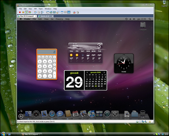Click the calculator C clear key
This screenshot has width=169, height=136.
pos(50,76)
